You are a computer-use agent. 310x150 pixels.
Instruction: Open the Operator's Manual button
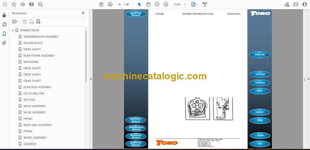click(x=136, y=120)
